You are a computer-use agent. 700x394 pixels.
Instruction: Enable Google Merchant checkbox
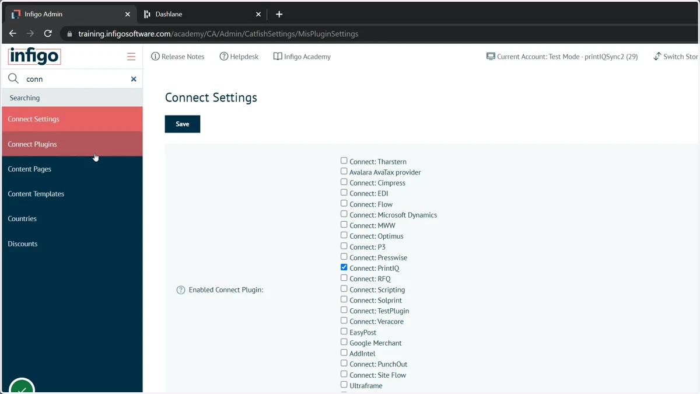(344, 342)
